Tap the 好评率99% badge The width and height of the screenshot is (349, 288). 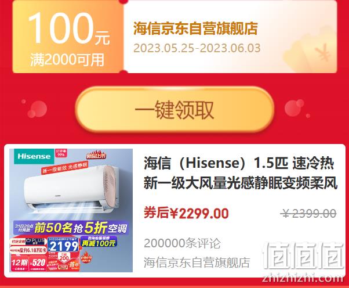pyautogui.click(x=61, y=153)
